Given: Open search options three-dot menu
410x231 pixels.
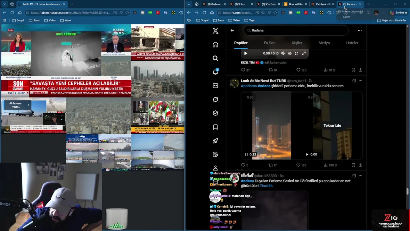Looking at the screenshot, I should click(x=360, y=30).
